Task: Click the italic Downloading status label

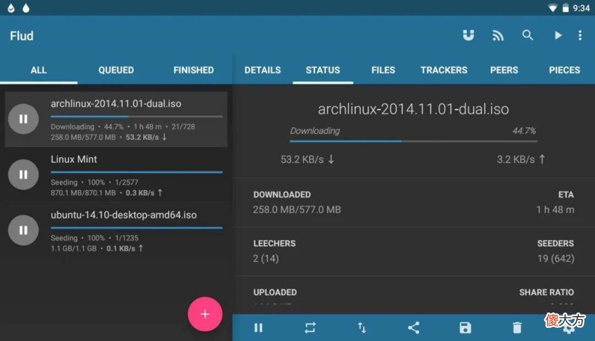Action: coord(315,131)
